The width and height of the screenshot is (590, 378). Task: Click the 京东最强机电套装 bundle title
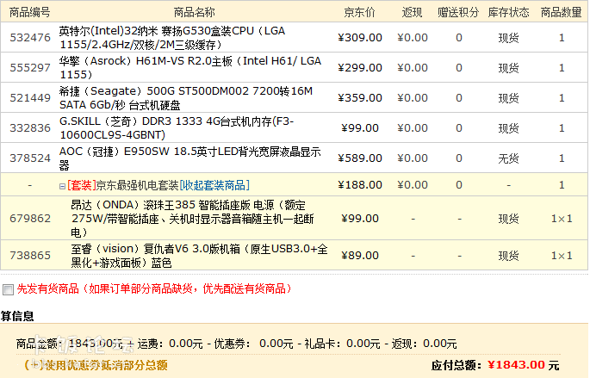pyautogui.click(x=137, y=185)
